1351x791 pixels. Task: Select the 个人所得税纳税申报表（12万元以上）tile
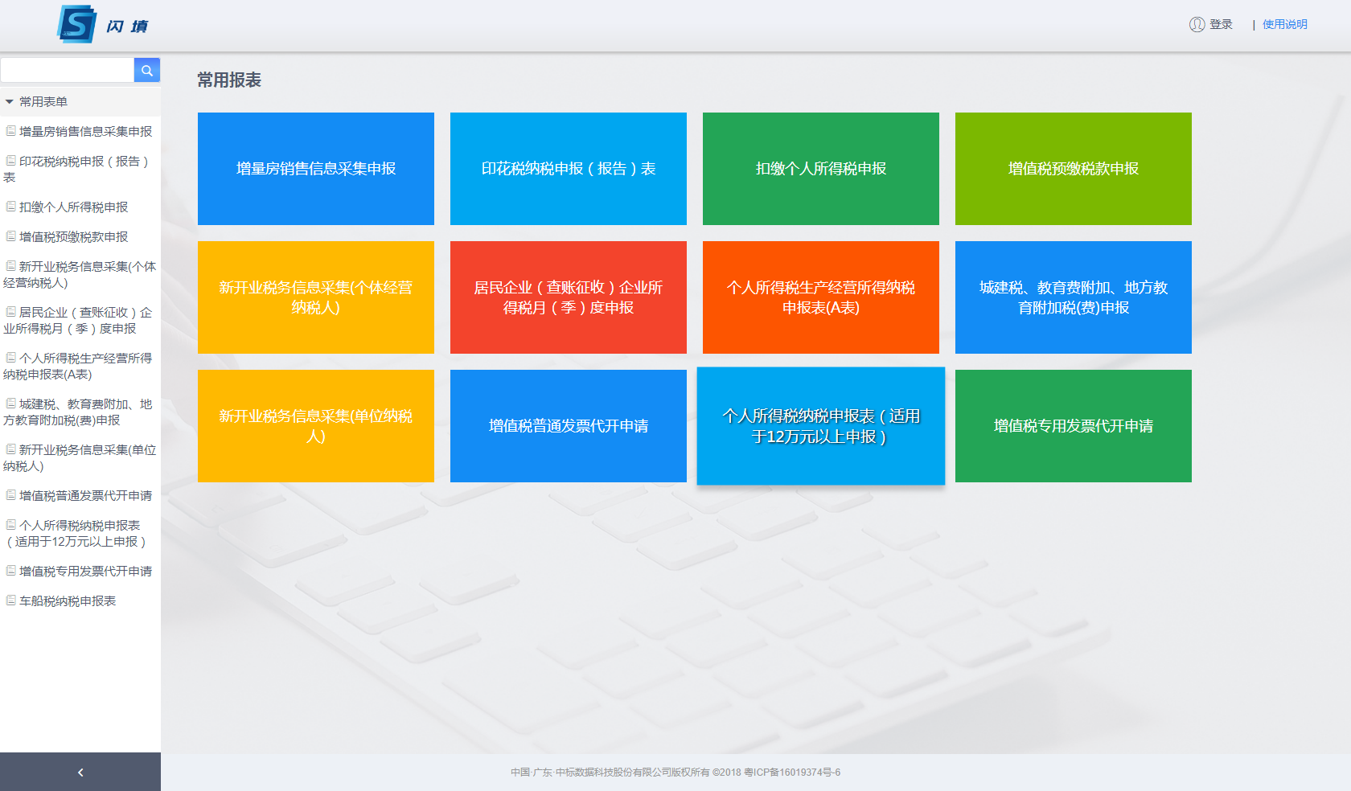tap(820, 426)
